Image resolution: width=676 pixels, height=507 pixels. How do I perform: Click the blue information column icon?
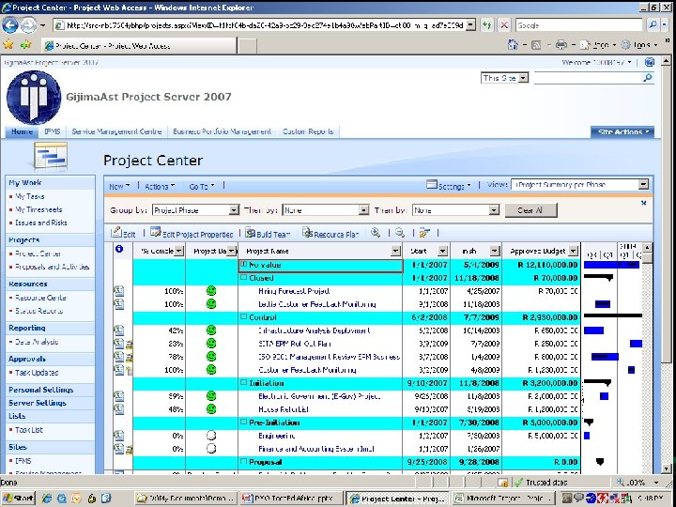click(119, 249)
